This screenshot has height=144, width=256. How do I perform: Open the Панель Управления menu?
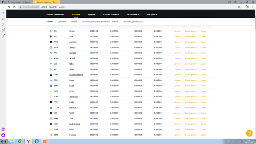[x=55, y=14]
